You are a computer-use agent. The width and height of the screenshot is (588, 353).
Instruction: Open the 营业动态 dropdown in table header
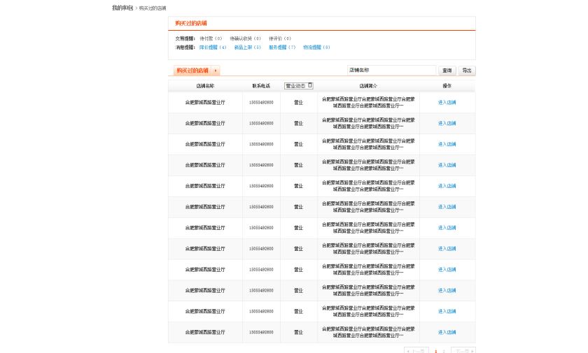coord(298,86)
